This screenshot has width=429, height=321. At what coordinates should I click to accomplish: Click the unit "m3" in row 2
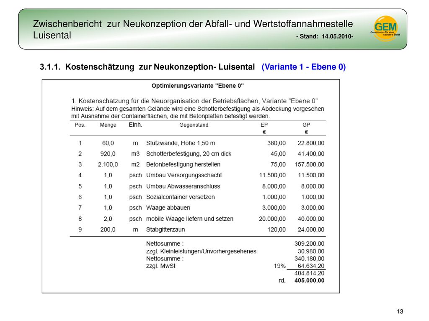(135, 154)
